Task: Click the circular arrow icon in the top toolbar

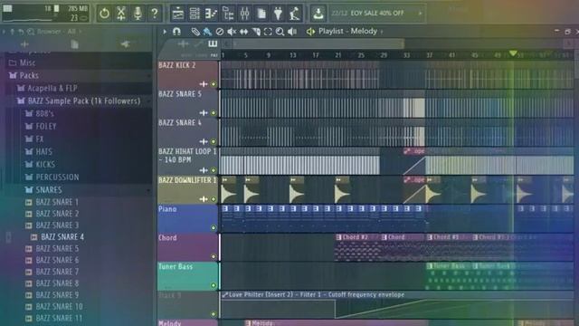Action: coord(105,14)
